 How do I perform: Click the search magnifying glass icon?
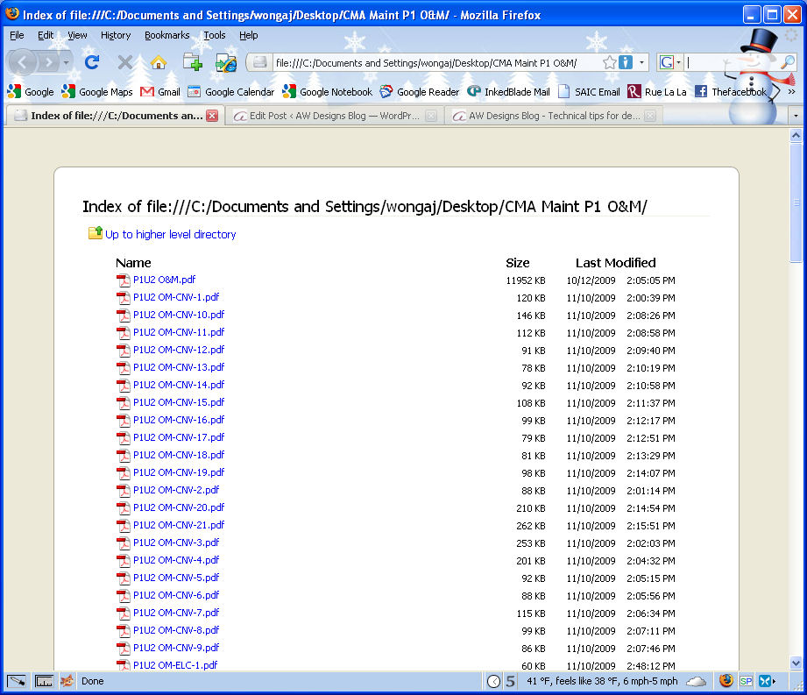coord(788,63)
